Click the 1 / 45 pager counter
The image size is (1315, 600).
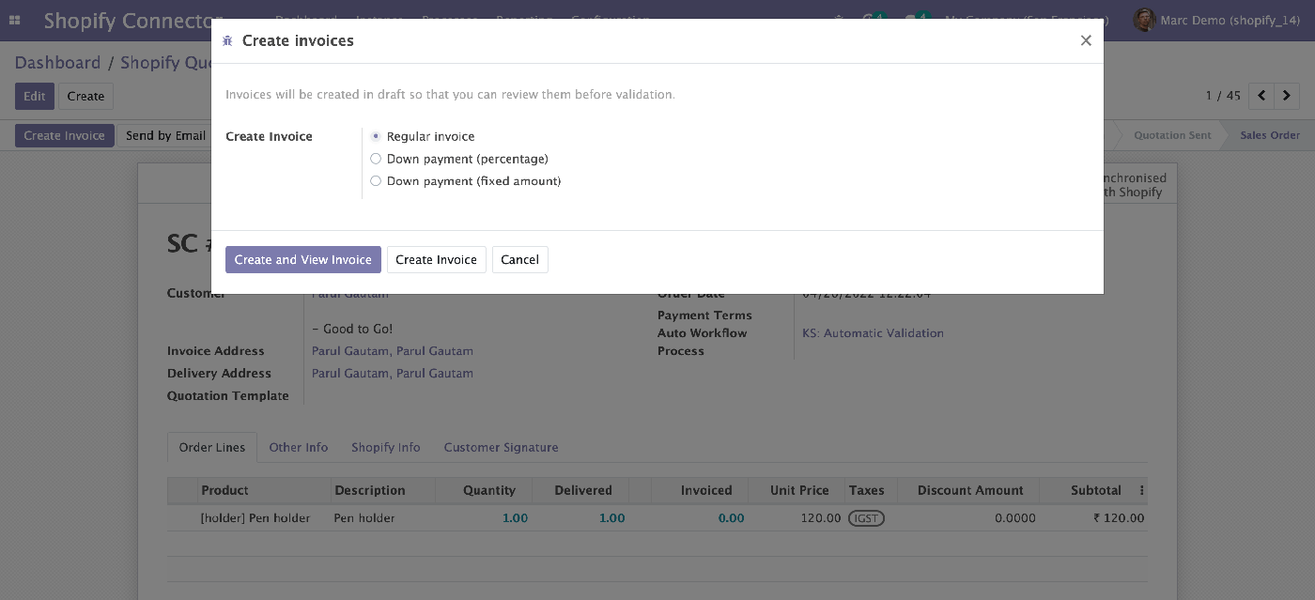[1223, 96]
